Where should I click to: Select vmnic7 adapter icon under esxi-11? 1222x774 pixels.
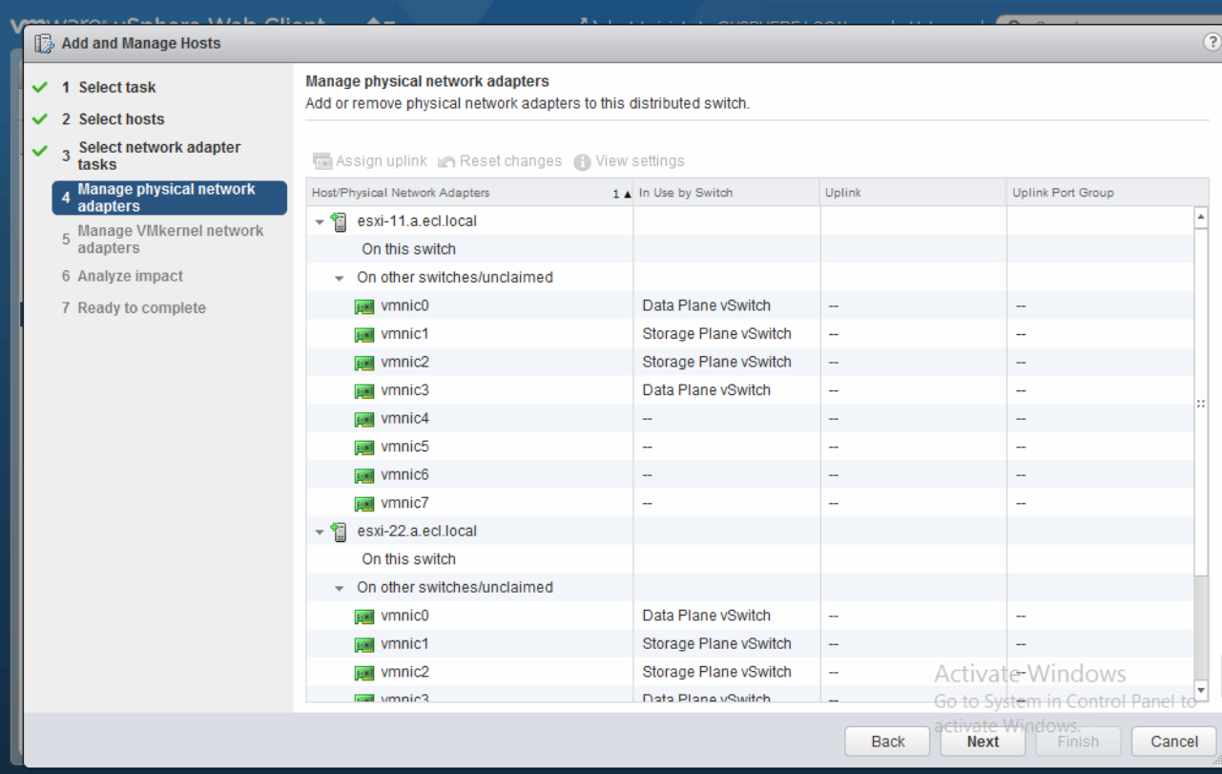point(363,503)
